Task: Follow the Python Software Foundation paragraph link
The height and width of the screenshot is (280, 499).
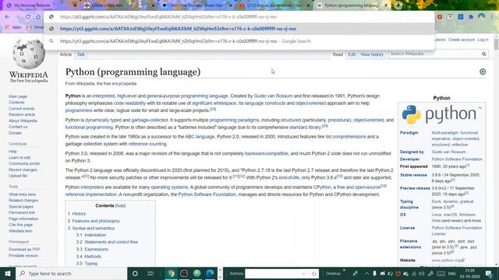Action: pyautogui.click(x=207, y=194)
